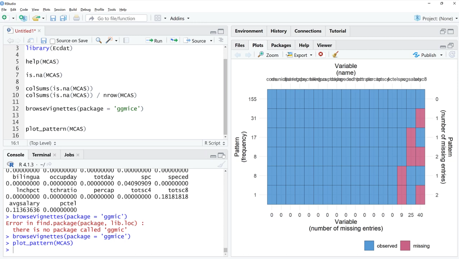Image resolution: width=459 pixels, height=259 pixels.
Task: Expand the recent files dropdown arrow
Action: [43, 18]
